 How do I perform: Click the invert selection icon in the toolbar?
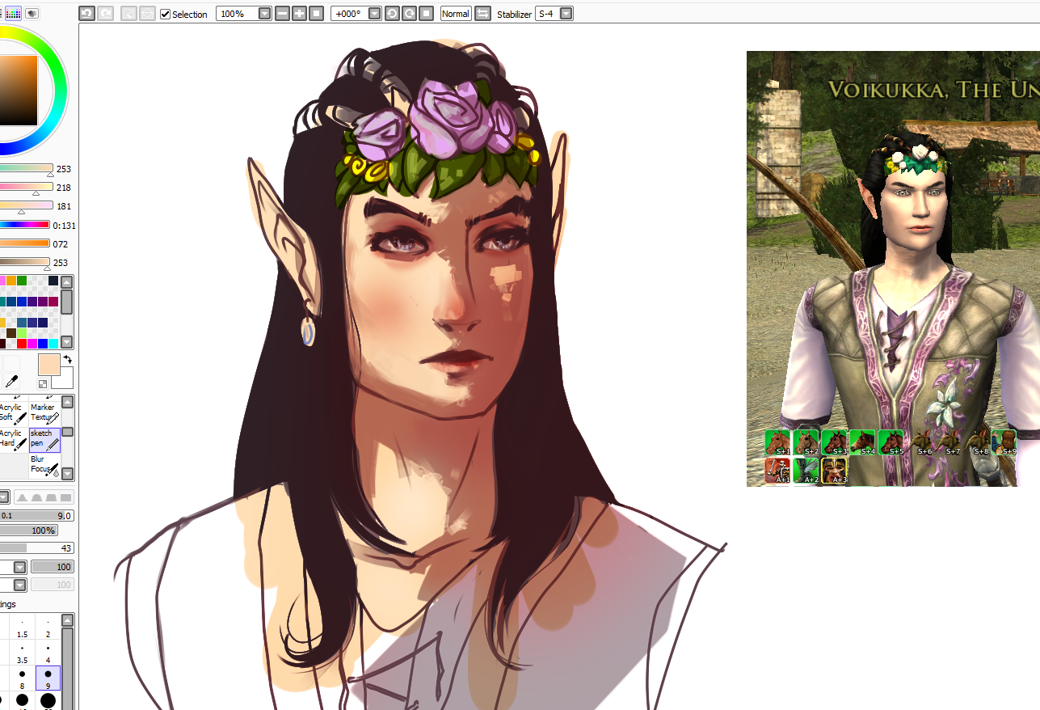[147, 14]
